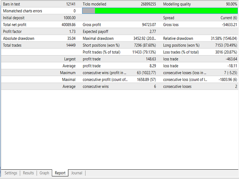Click the green modelling quality bar
Viewport: 239px width, 179px height.
[x=166, y=11]
